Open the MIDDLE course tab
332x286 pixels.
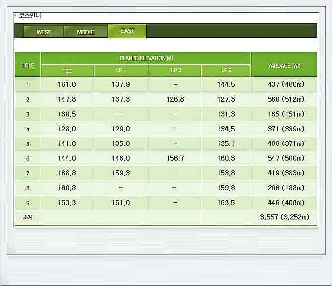coord(85,32)
